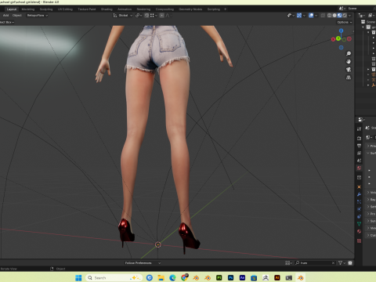Switch perspective/orthographic with the grid icon
The width and height of the screenshot is (376, 282).
(x=349, y=78)
